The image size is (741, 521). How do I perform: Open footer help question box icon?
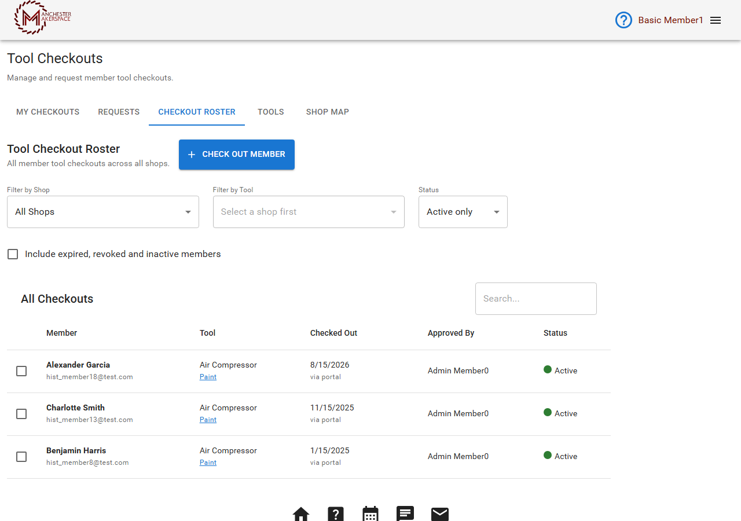(x=336, y=514)
